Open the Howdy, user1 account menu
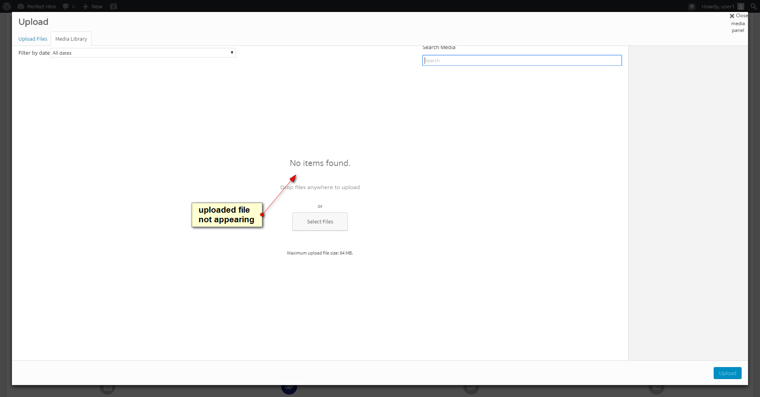Viewport: 760px width, 397px height. 722,6
